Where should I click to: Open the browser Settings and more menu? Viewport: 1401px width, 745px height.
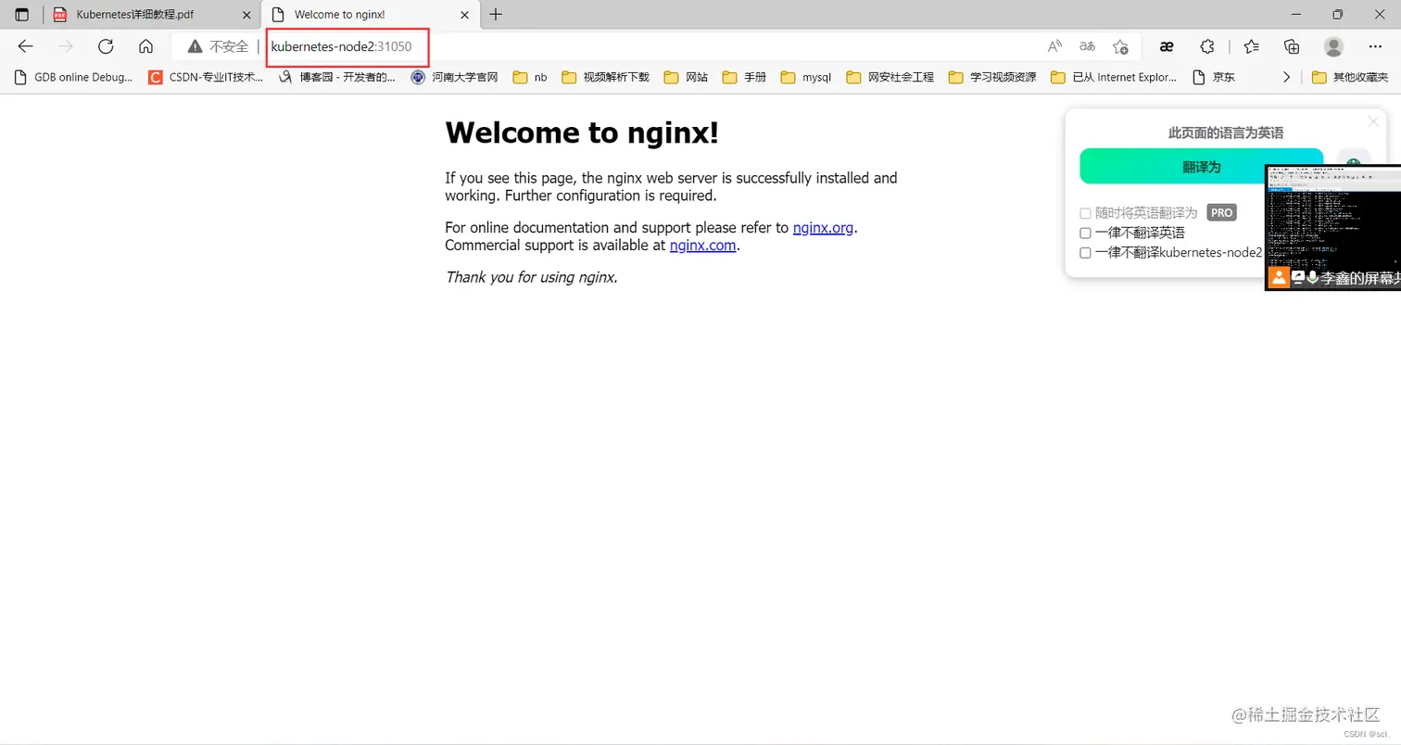1375,46
